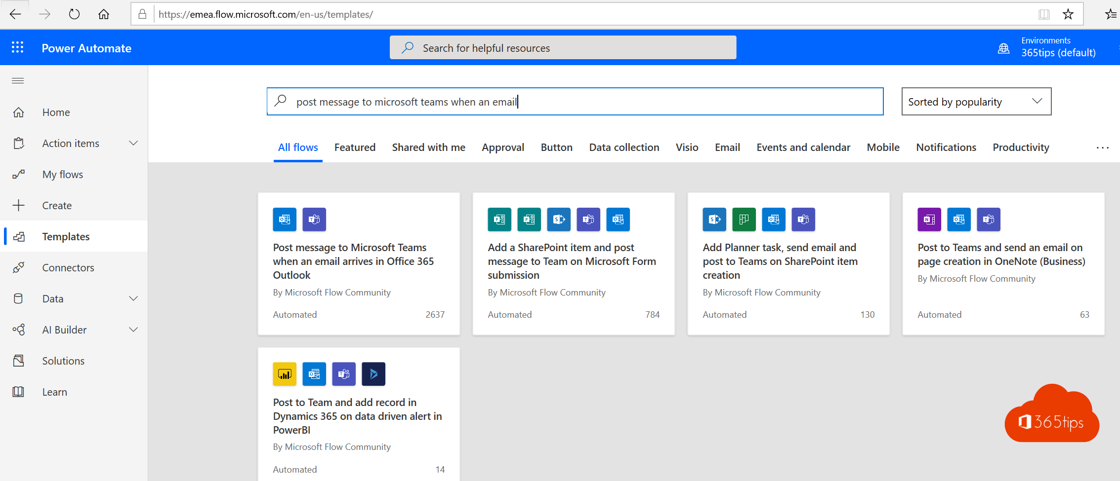Select the All flows tab
1120x481 pixels.
298,148
